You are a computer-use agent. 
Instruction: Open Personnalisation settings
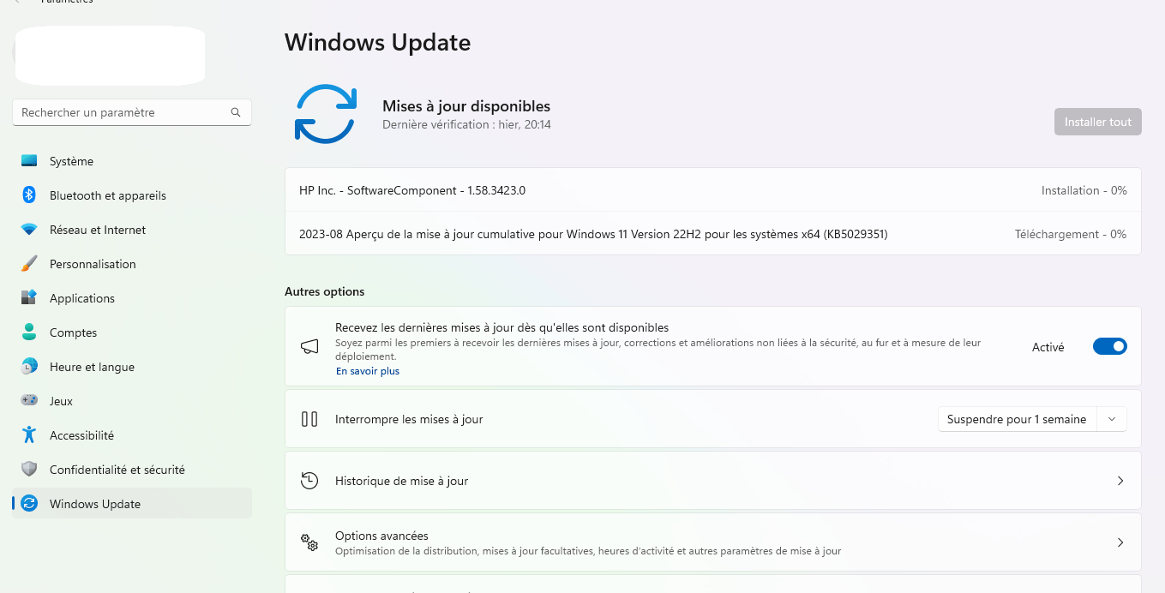(x=132, y=264)
